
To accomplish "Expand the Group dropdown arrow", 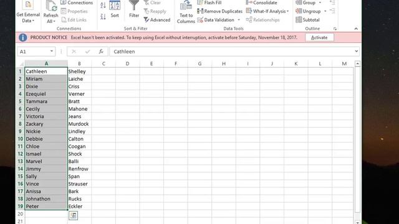I will [x=320, y=2].
